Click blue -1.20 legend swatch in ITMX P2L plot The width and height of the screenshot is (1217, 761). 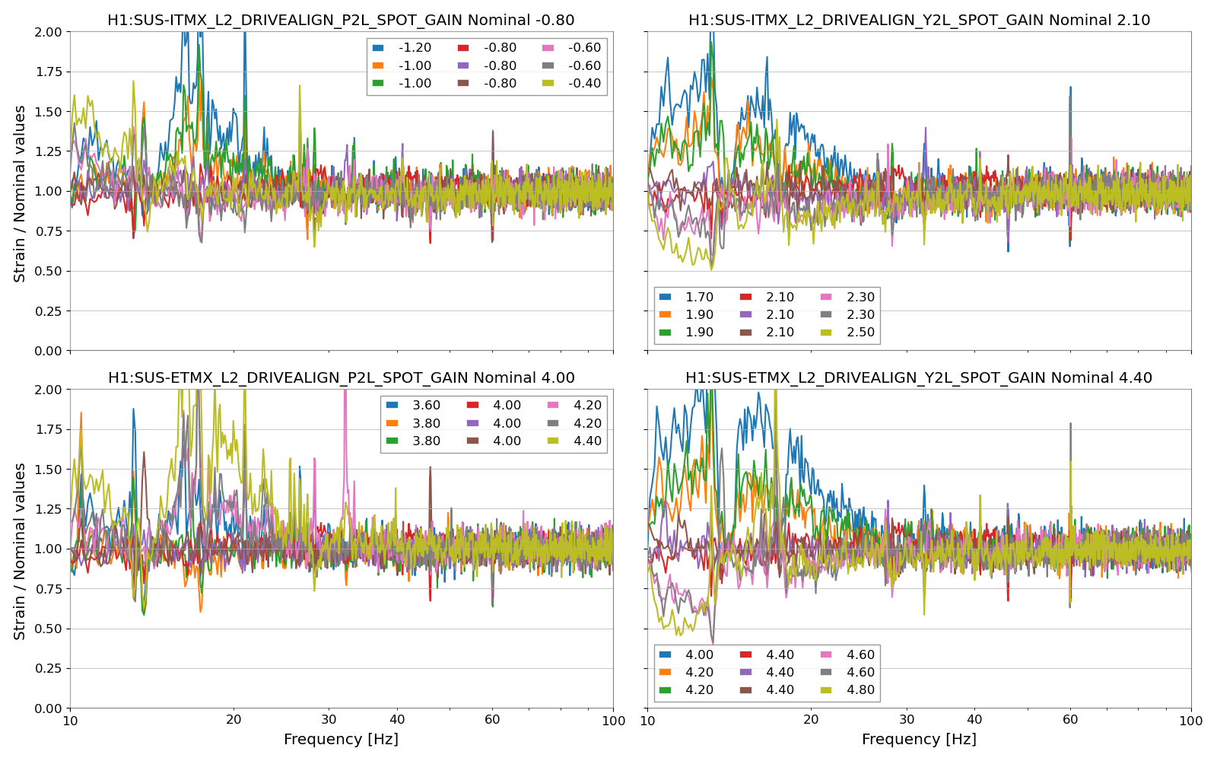pos(377,48)
